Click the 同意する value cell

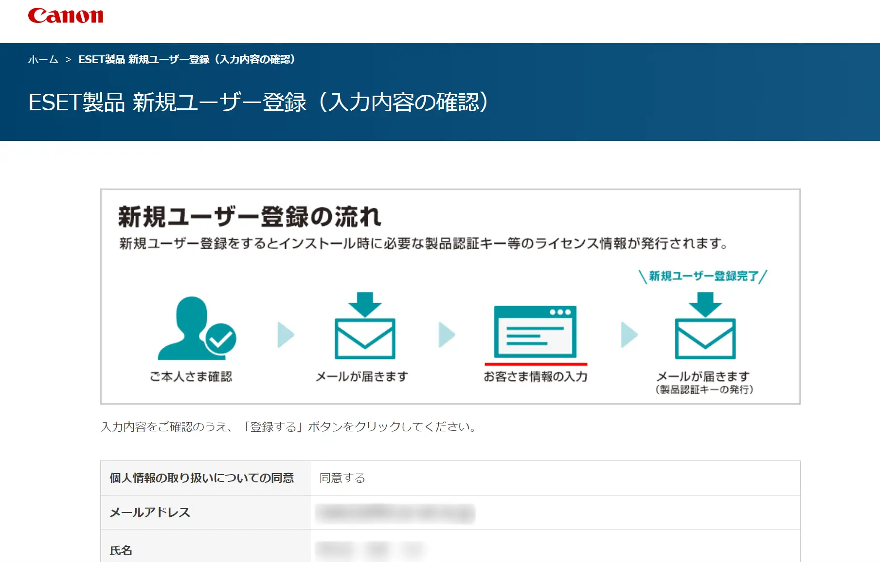[x=555, y=478]
